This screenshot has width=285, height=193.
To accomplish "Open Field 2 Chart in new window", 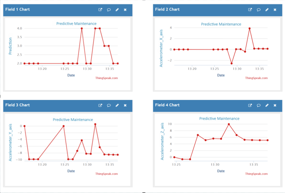I will point(250,9).
